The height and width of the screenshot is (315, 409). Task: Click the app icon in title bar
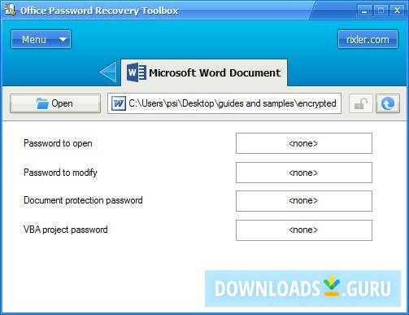click(x=10, y=10)
